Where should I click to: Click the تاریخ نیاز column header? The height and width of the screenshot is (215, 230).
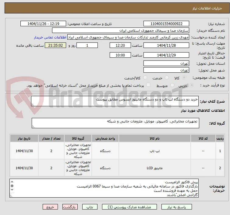pyautogui.click(x=24, y=138)
